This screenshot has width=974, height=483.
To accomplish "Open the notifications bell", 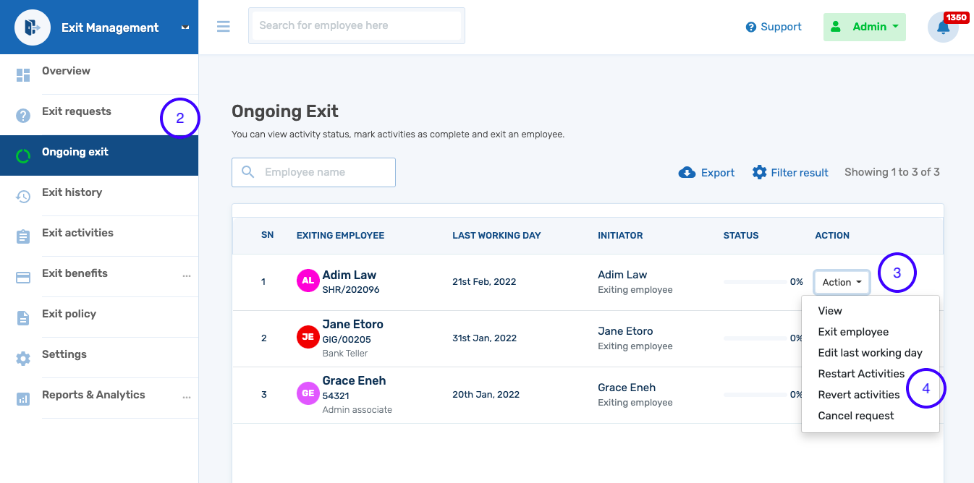I will (943, 27).
